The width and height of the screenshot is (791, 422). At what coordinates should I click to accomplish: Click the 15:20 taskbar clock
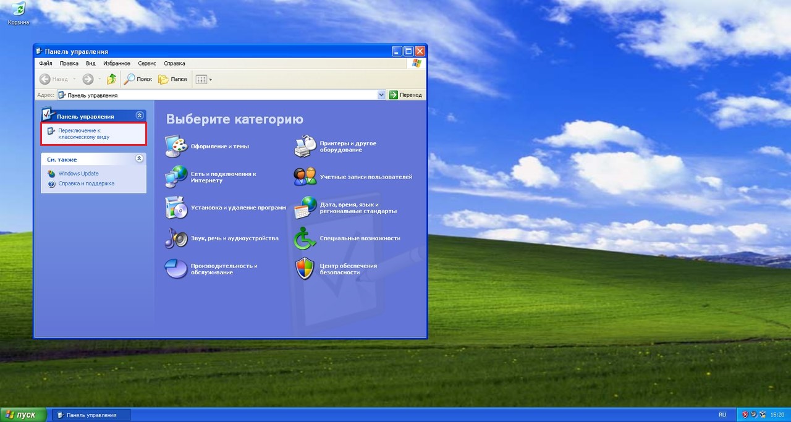click(778, 415)
